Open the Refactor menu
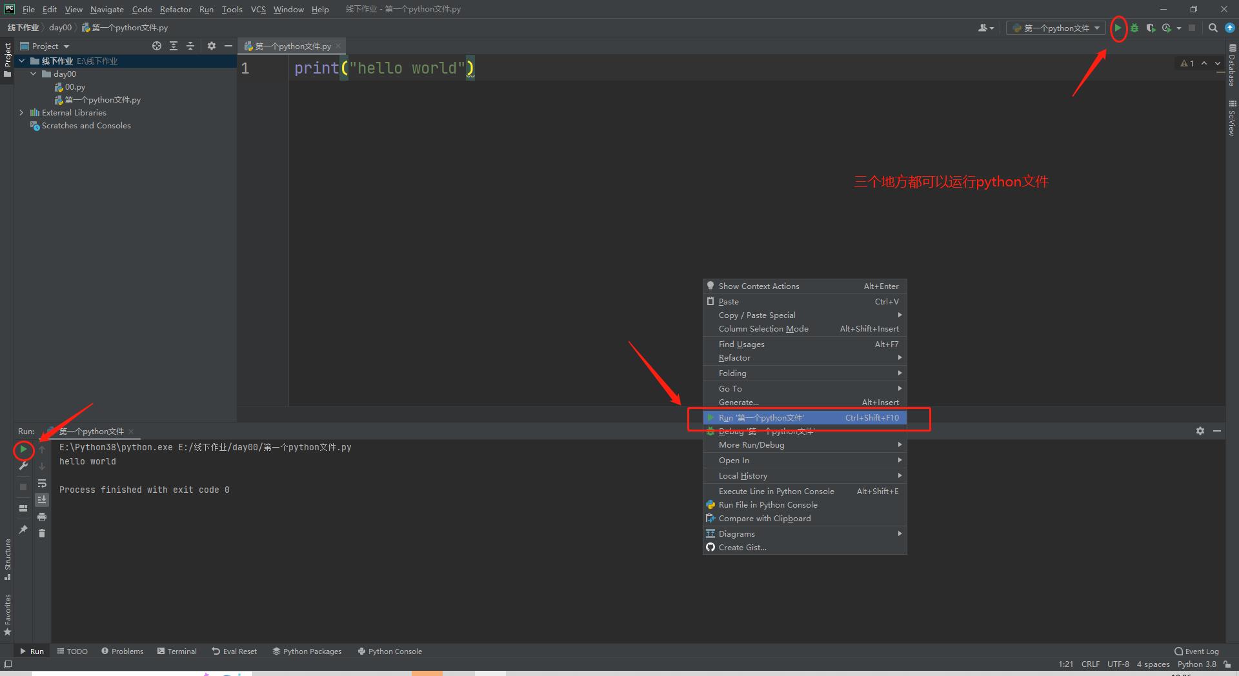The image size is (1239, 676). pyautogui.click(x=176, y=9)
